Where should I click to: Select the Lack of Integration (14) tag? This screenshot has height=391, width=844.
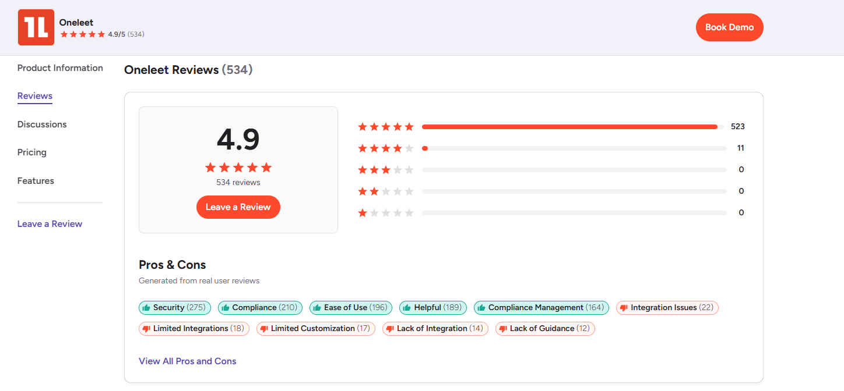tap(435, 329)
